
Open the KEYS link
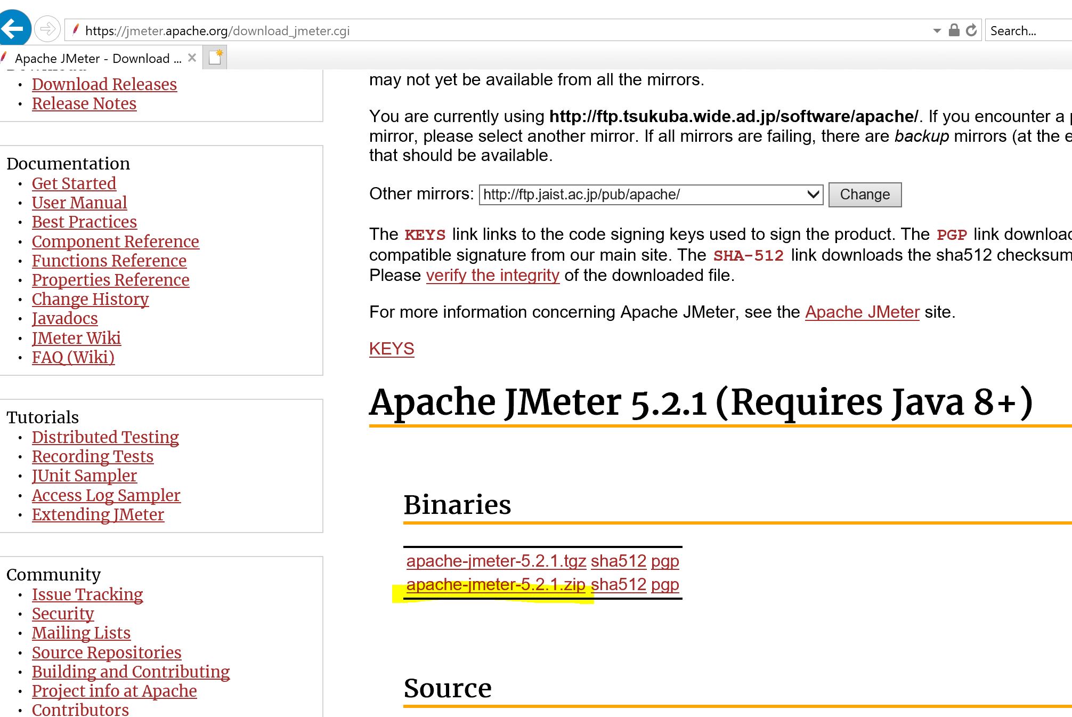pyautogui.click(x=392, y=349)
